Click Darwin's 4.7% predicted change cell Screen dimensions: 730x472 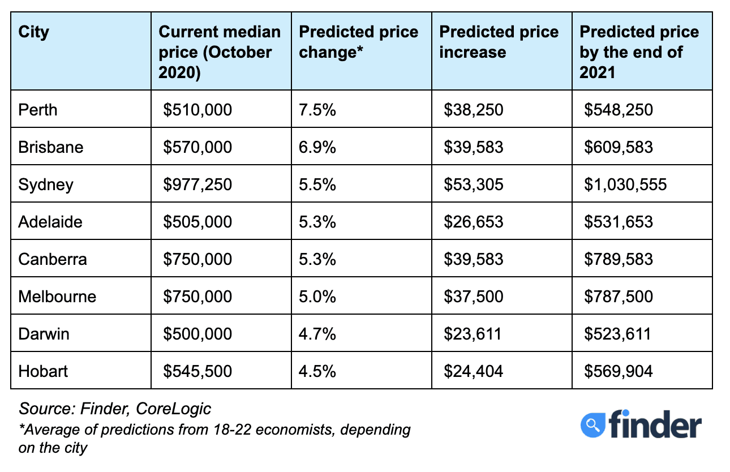pyautogui.click(x=317, y=334)
